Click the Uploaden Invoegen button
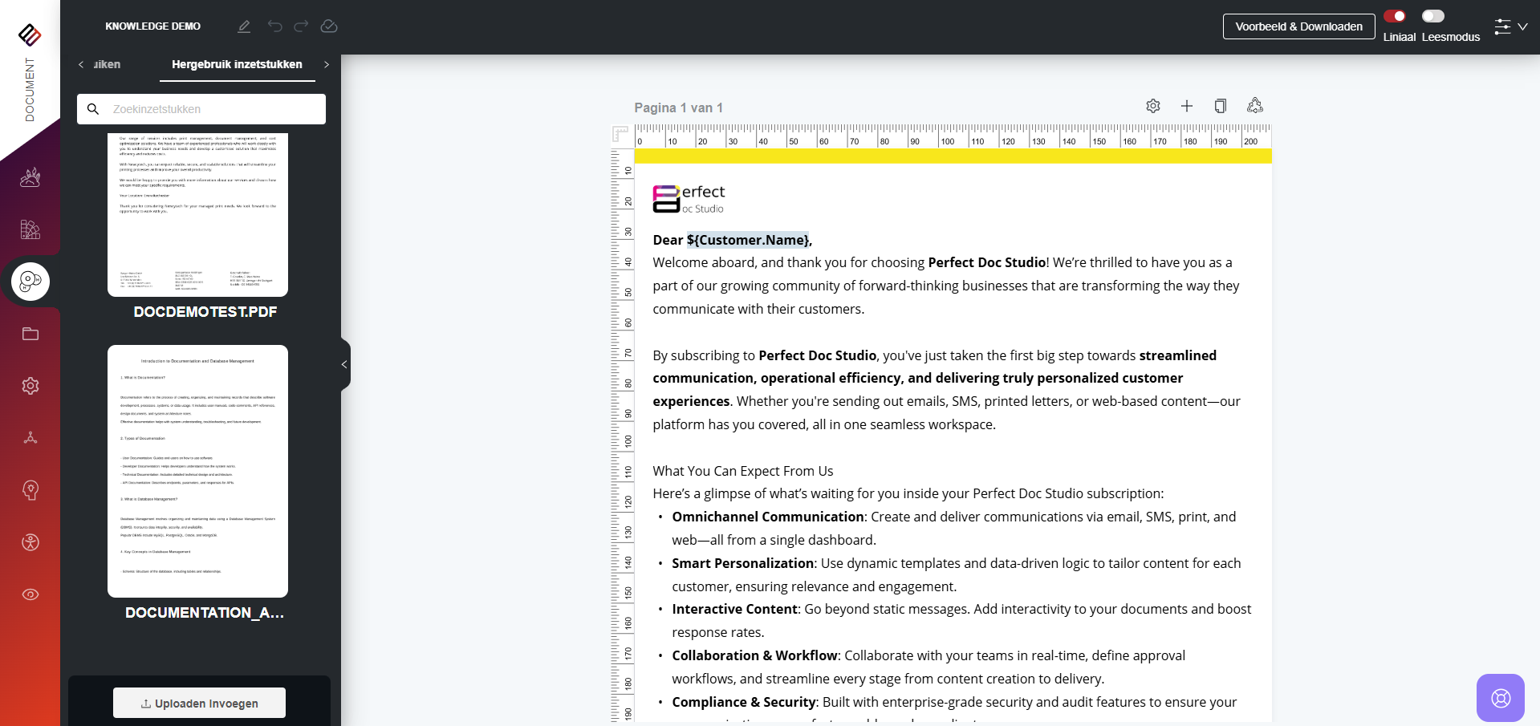1540x726 pixels. pyautogui.click(x=199, y=704)
